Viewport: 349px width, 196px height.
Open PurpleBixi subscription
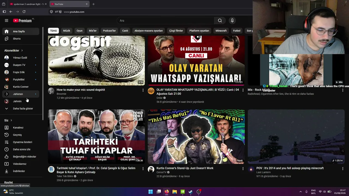tap(21, 79)
